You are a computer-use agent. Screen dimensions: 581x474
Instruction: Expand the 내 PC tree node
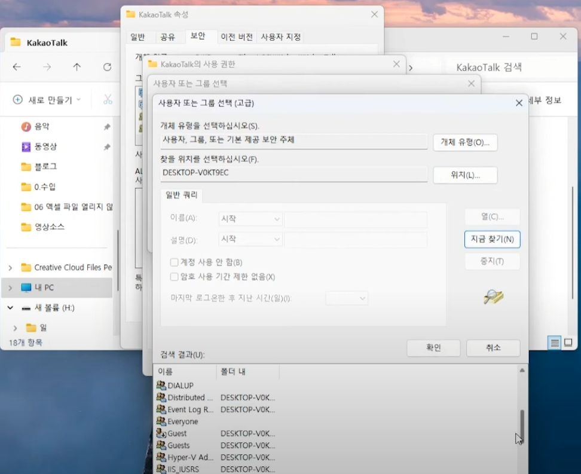click(10, 288)
